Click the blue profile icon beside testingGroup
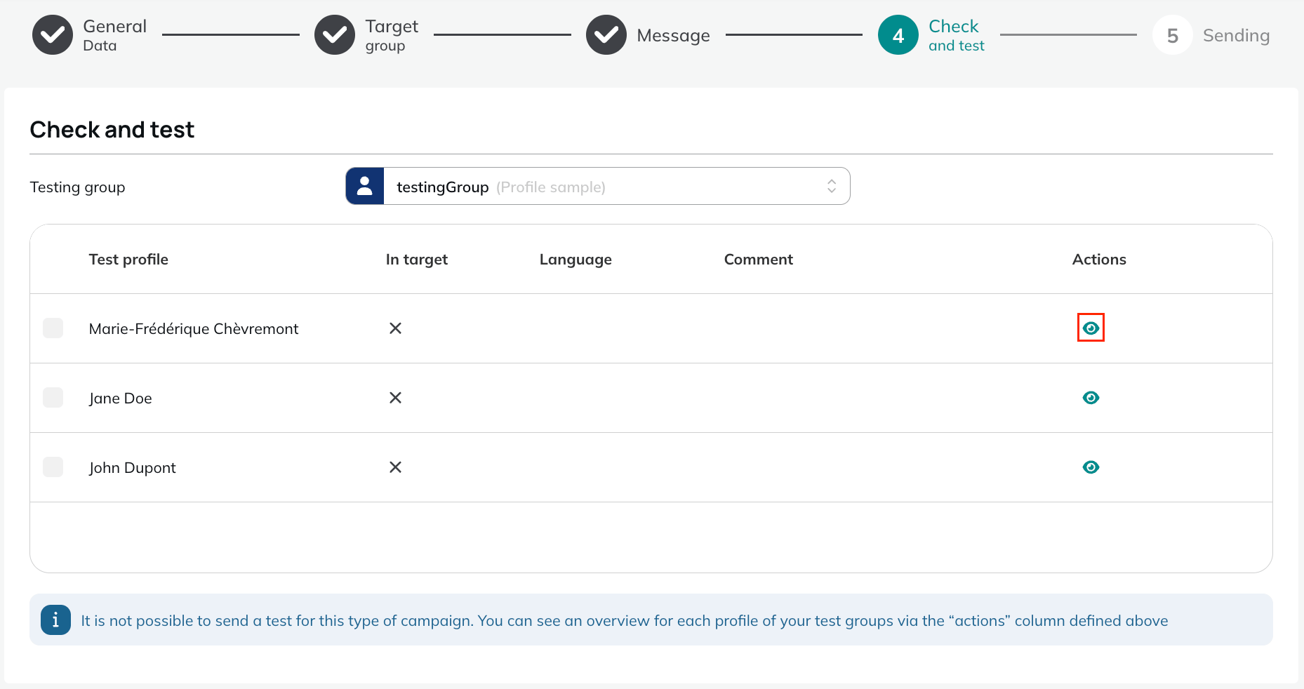This screenshot has width=1304, height=689. tap(365, 186)
